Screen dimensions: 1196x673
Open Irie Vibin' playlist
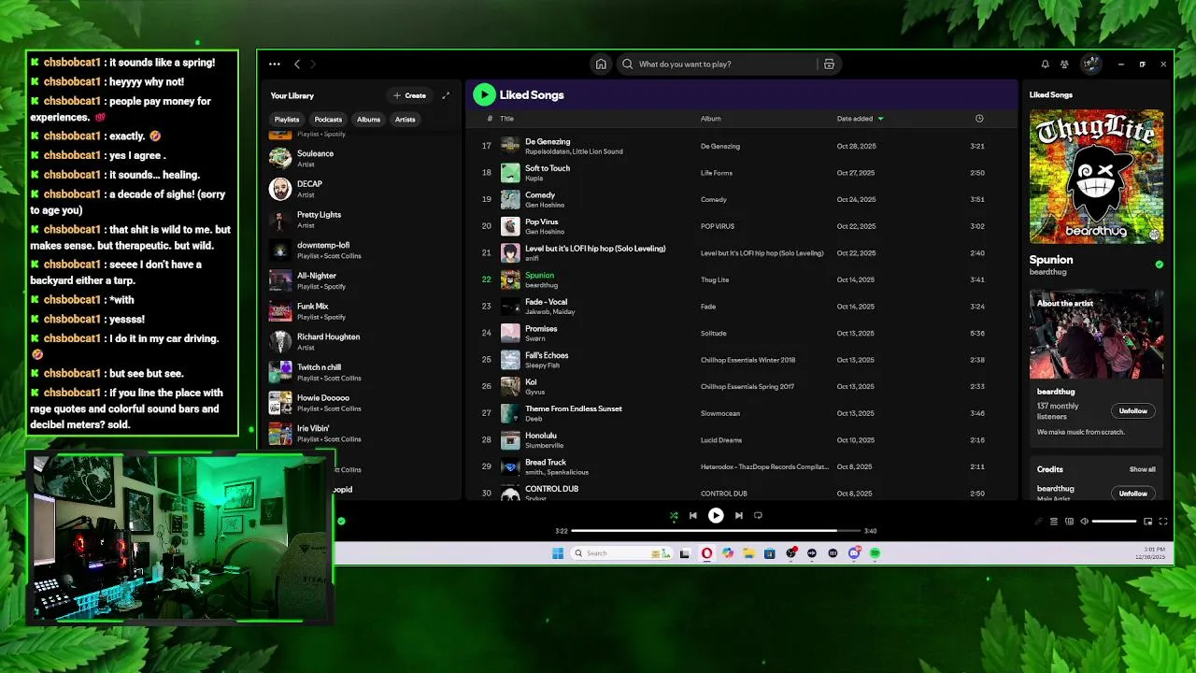click(363, 433)
